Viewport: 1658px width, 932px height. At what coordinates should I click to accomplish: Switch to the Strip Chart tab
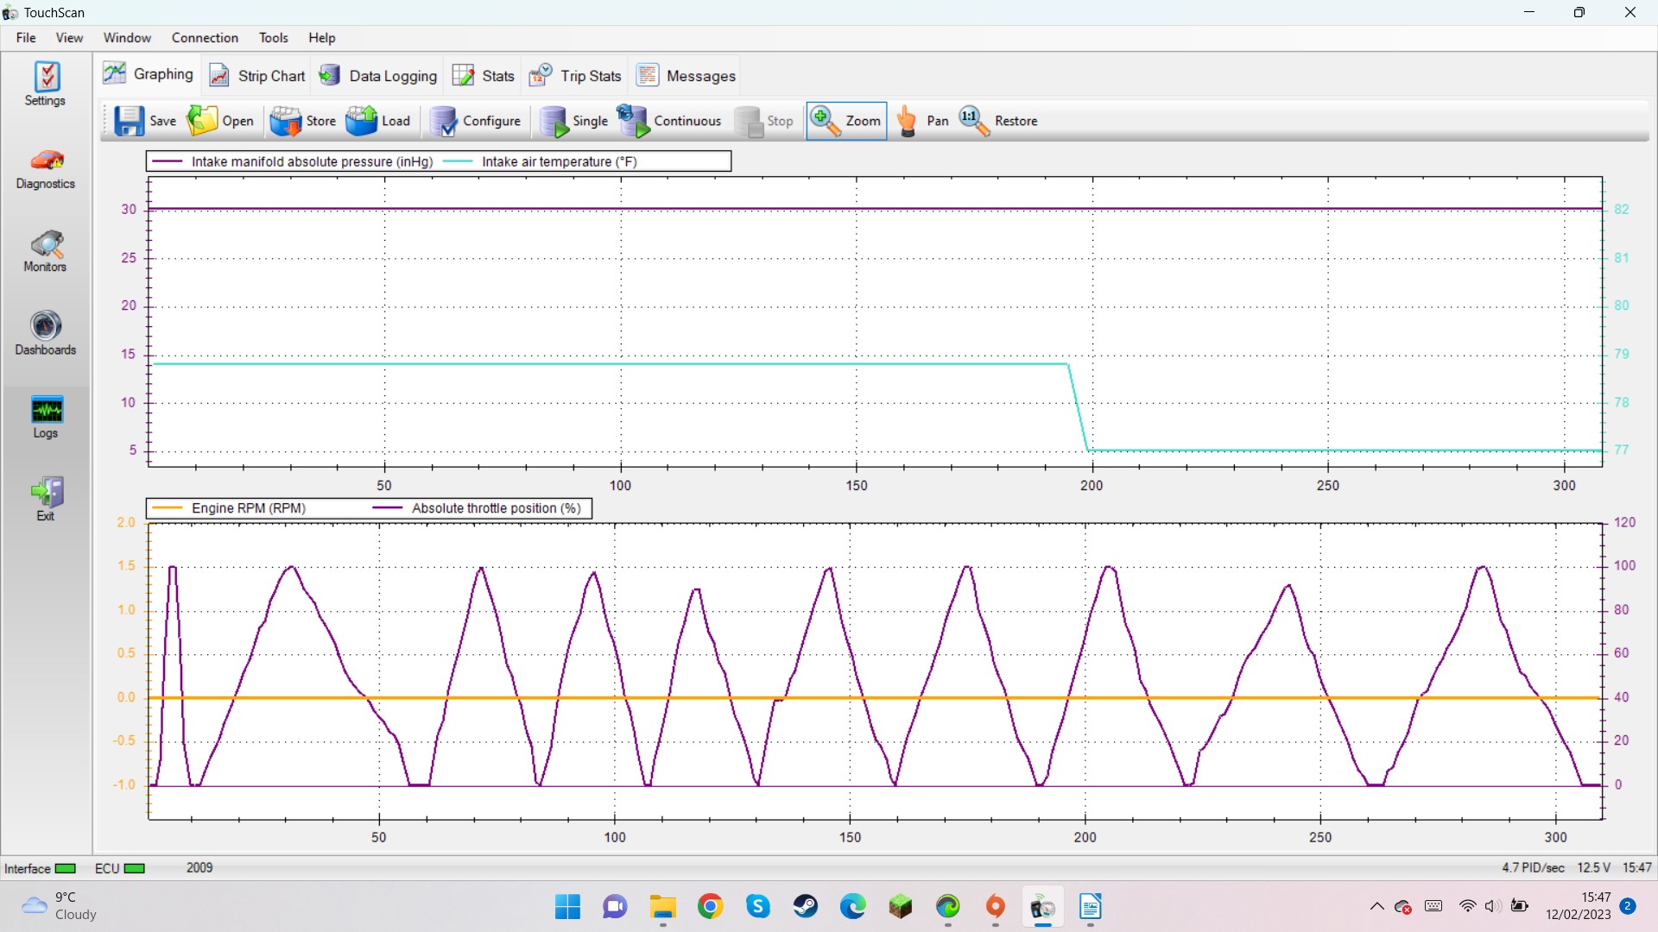(257, 76)
